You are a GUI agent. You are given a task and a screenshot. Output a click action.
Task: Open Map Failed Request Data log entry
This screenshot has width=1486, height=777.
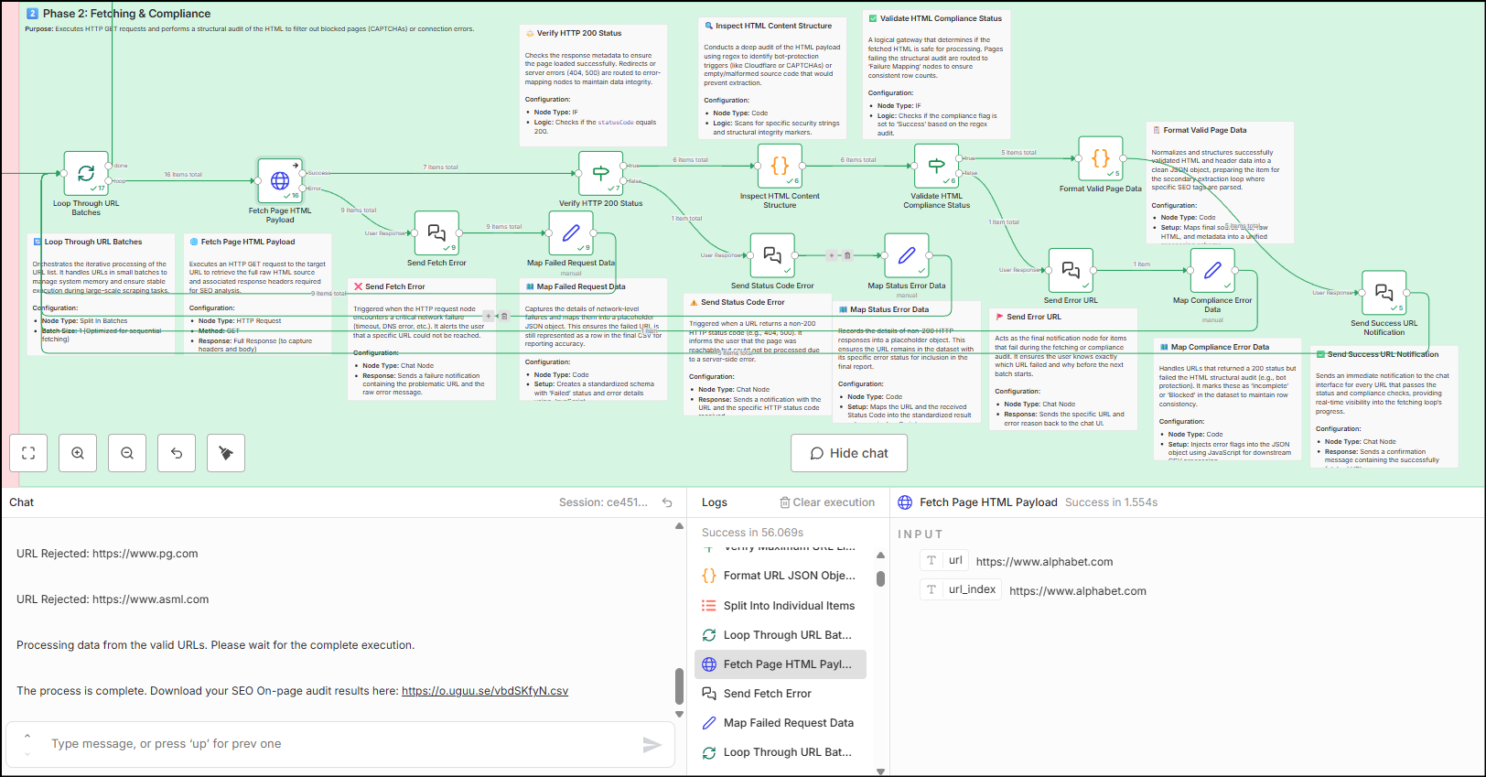pos(781,723)
